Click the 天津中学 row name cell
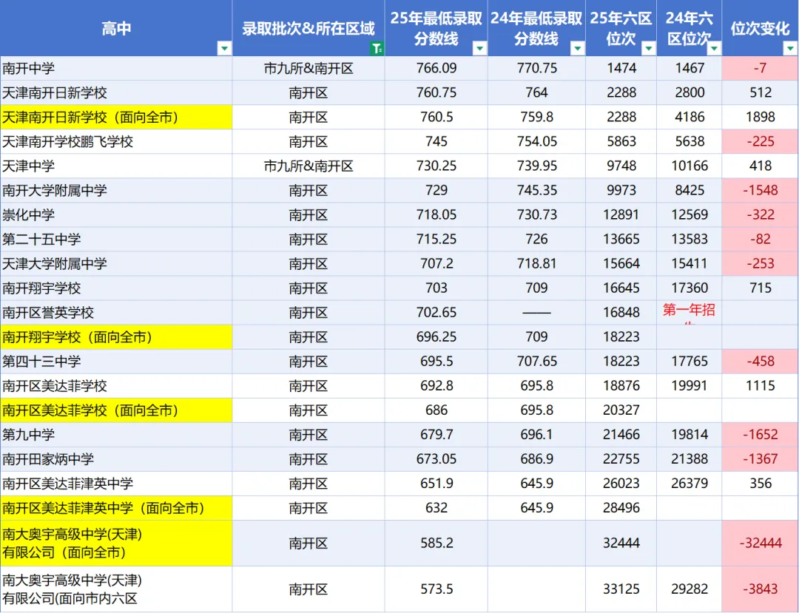The height and width of the screenshot is (613, 799). [116, 166]
